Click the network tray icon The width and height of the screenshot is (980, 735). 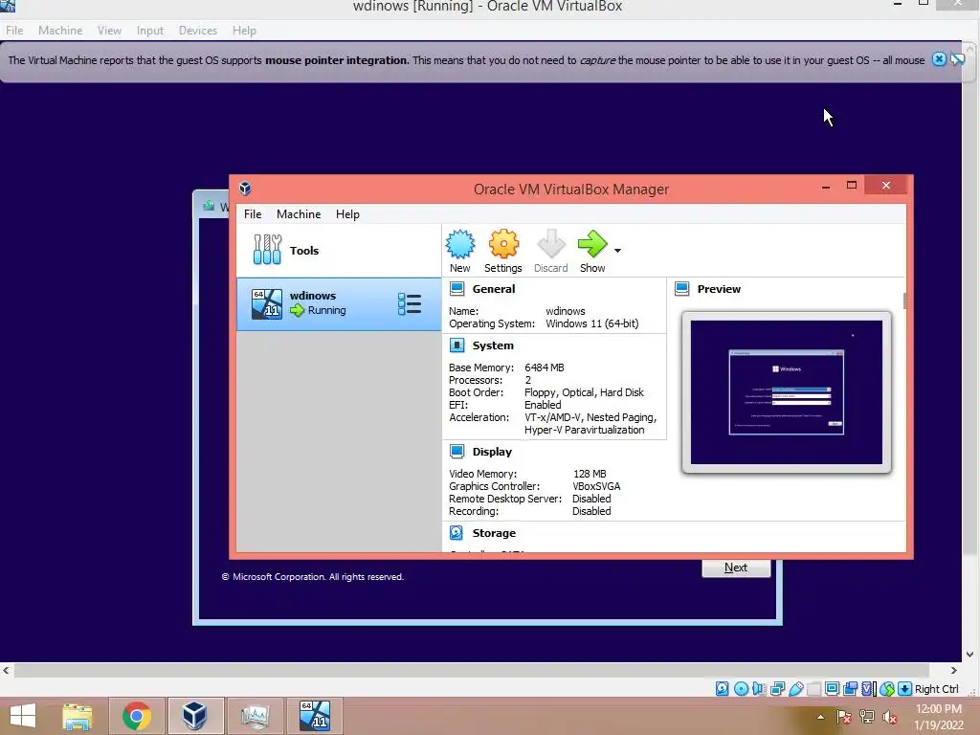[x=867, y=717]
